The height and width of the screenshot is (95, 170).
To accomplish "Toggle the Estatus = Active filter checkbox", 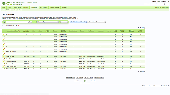I will 16,26.
